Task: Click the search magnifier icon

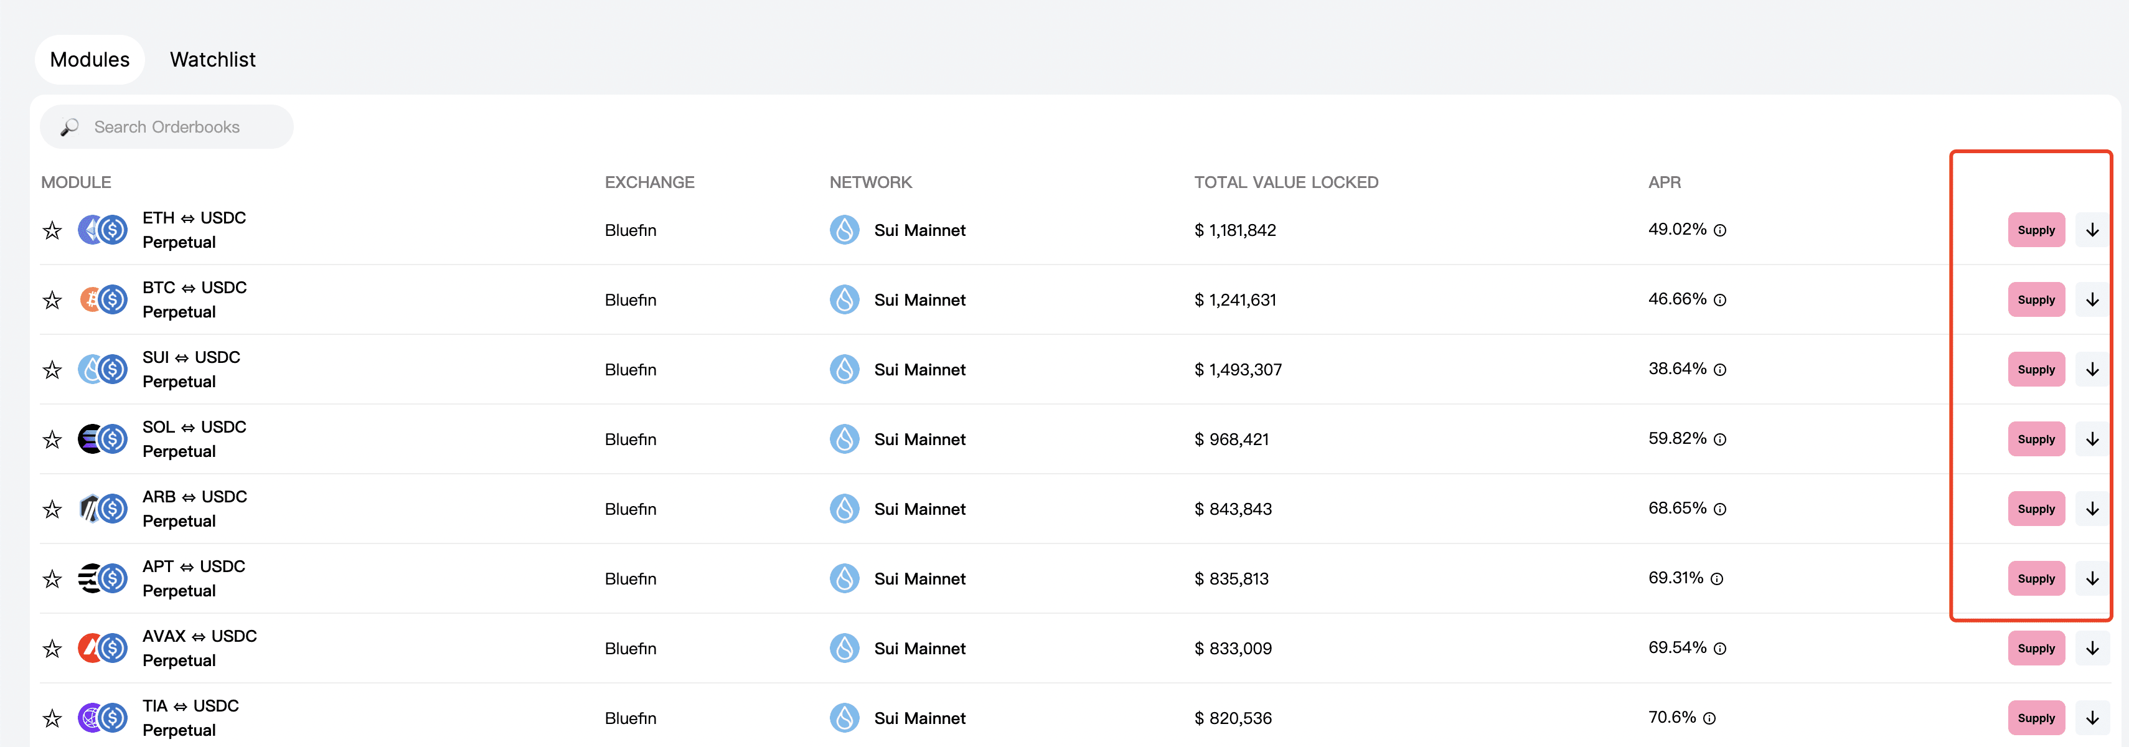Action: tap(70, 127)
